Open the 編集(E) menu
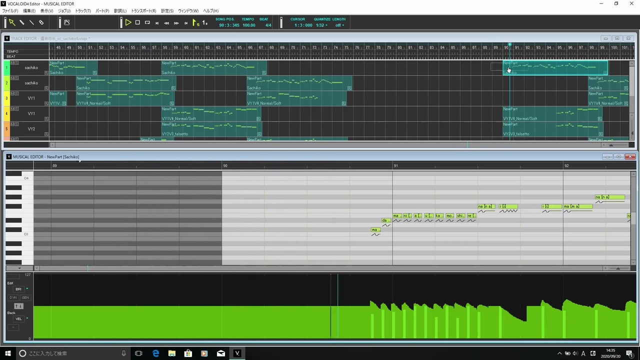This screenshot has width=640, height=360. [x=29, y=11]
